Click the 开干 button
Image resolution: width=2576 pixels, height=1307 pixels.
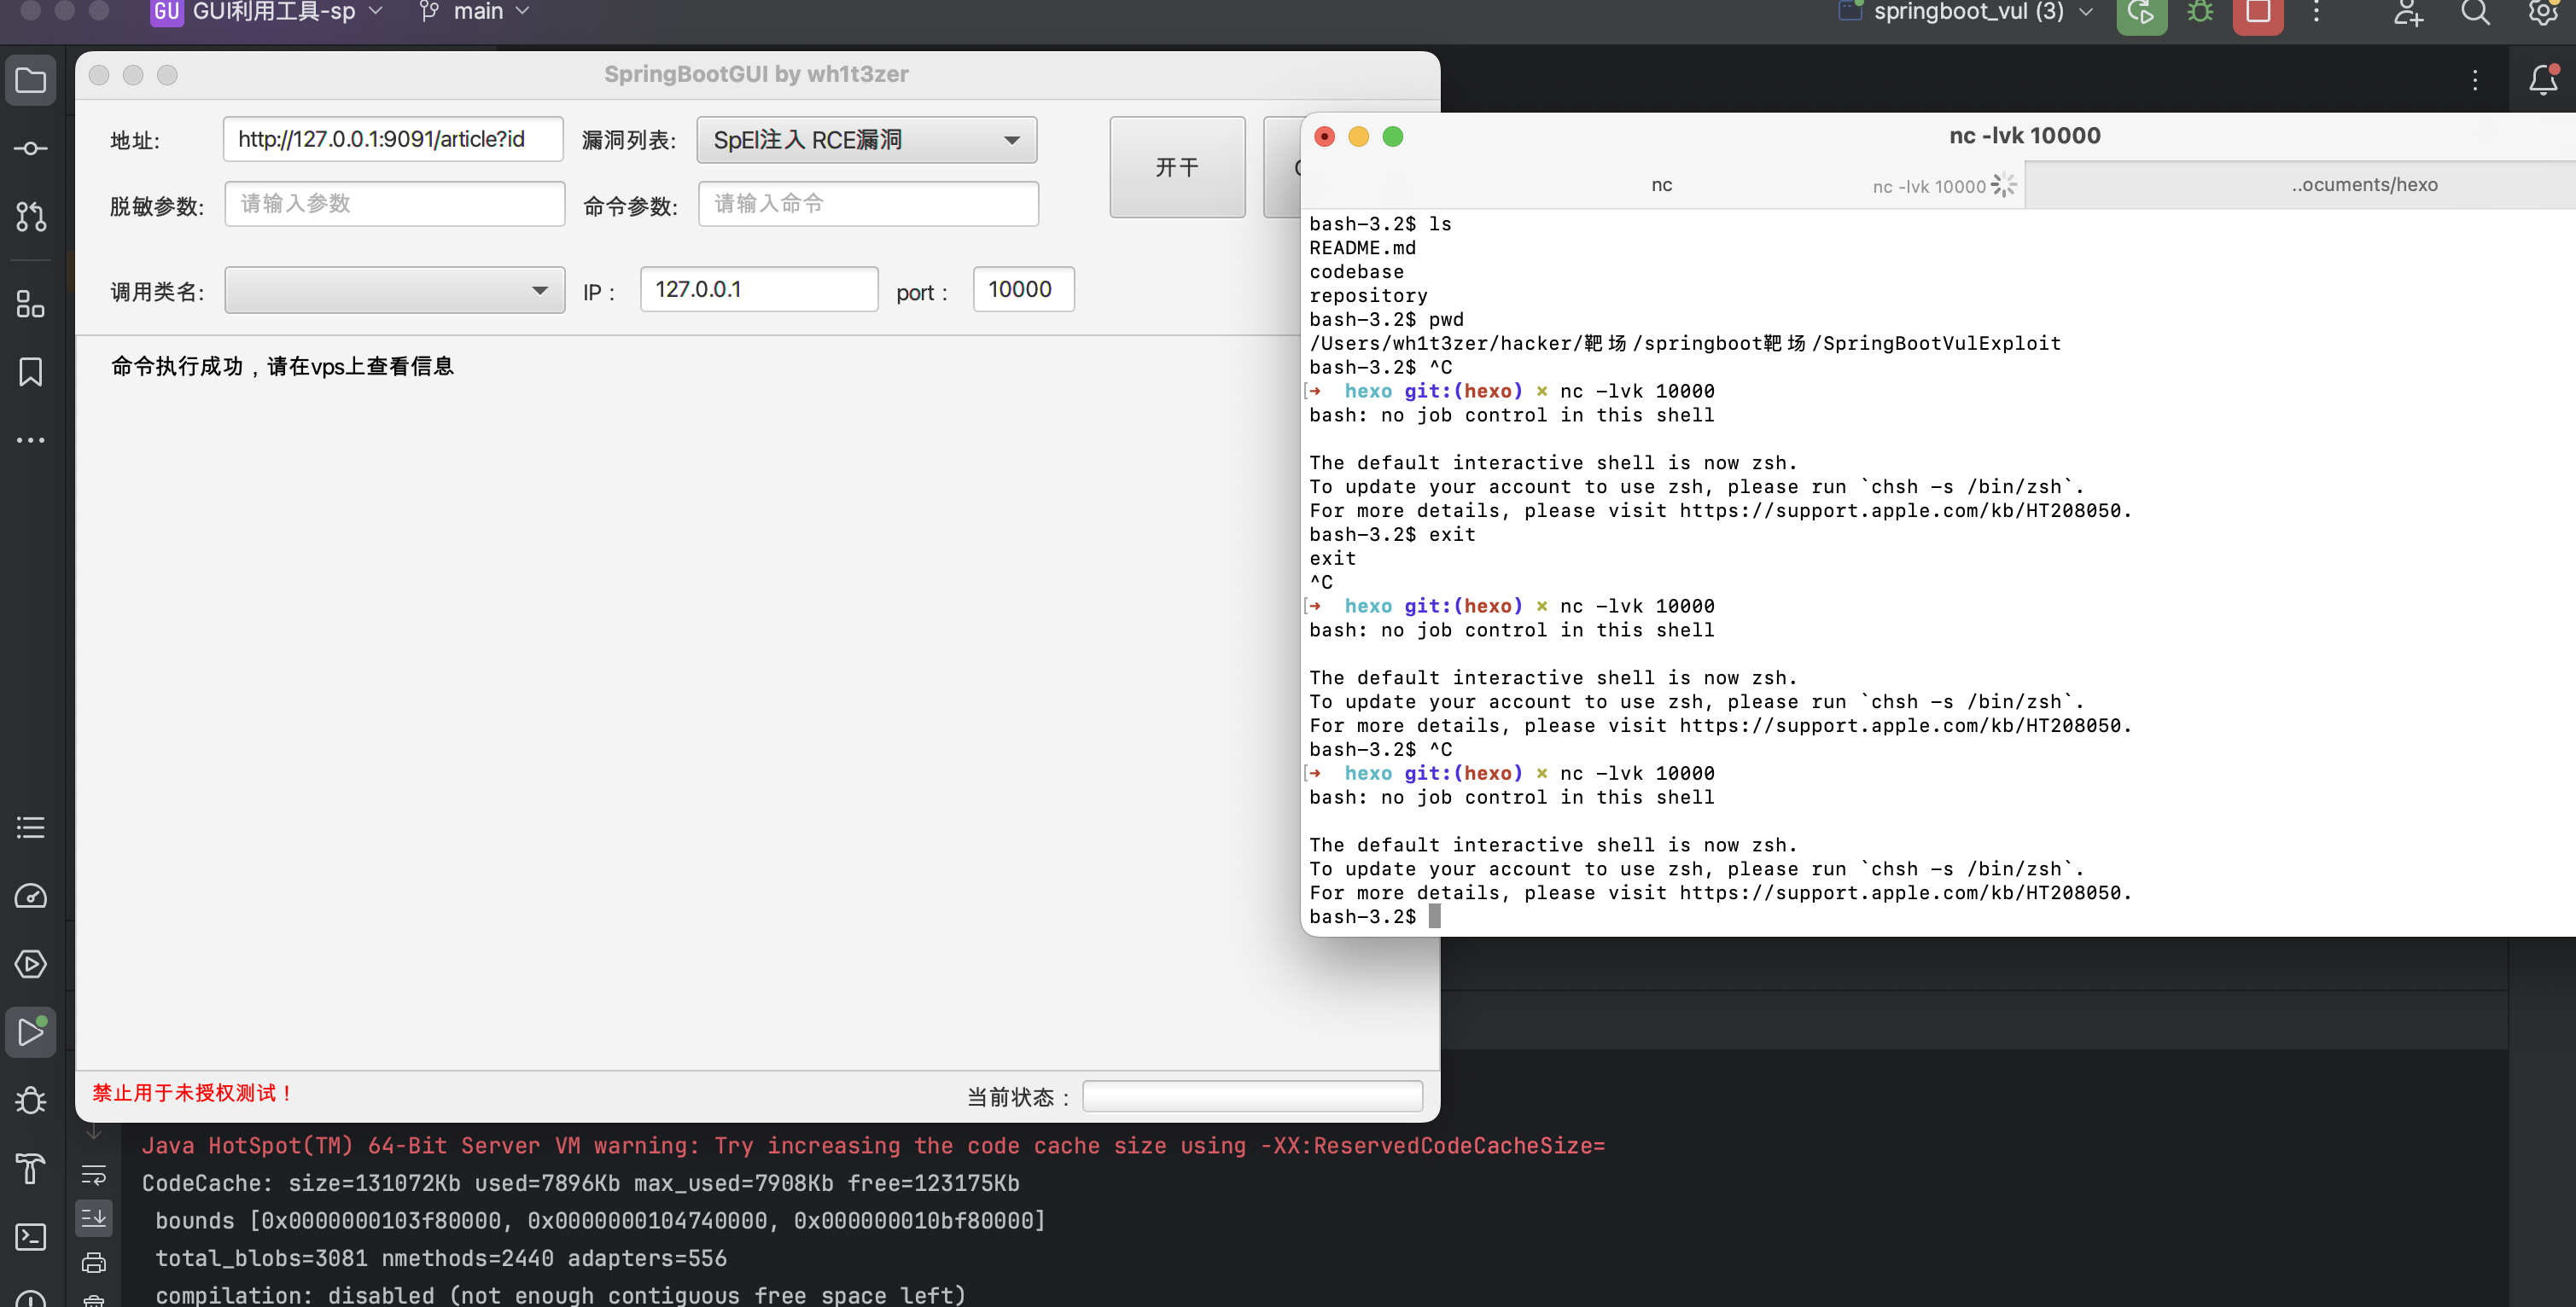[x=1176, y=167]
